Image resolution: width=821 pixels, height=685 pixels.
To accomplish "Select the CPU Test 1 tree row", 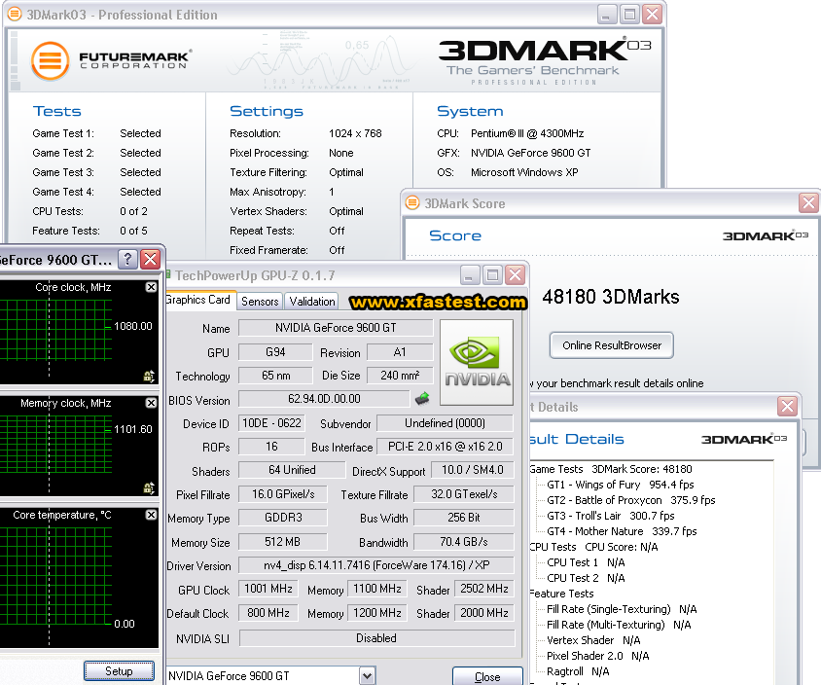I will [x=586, y=562].
